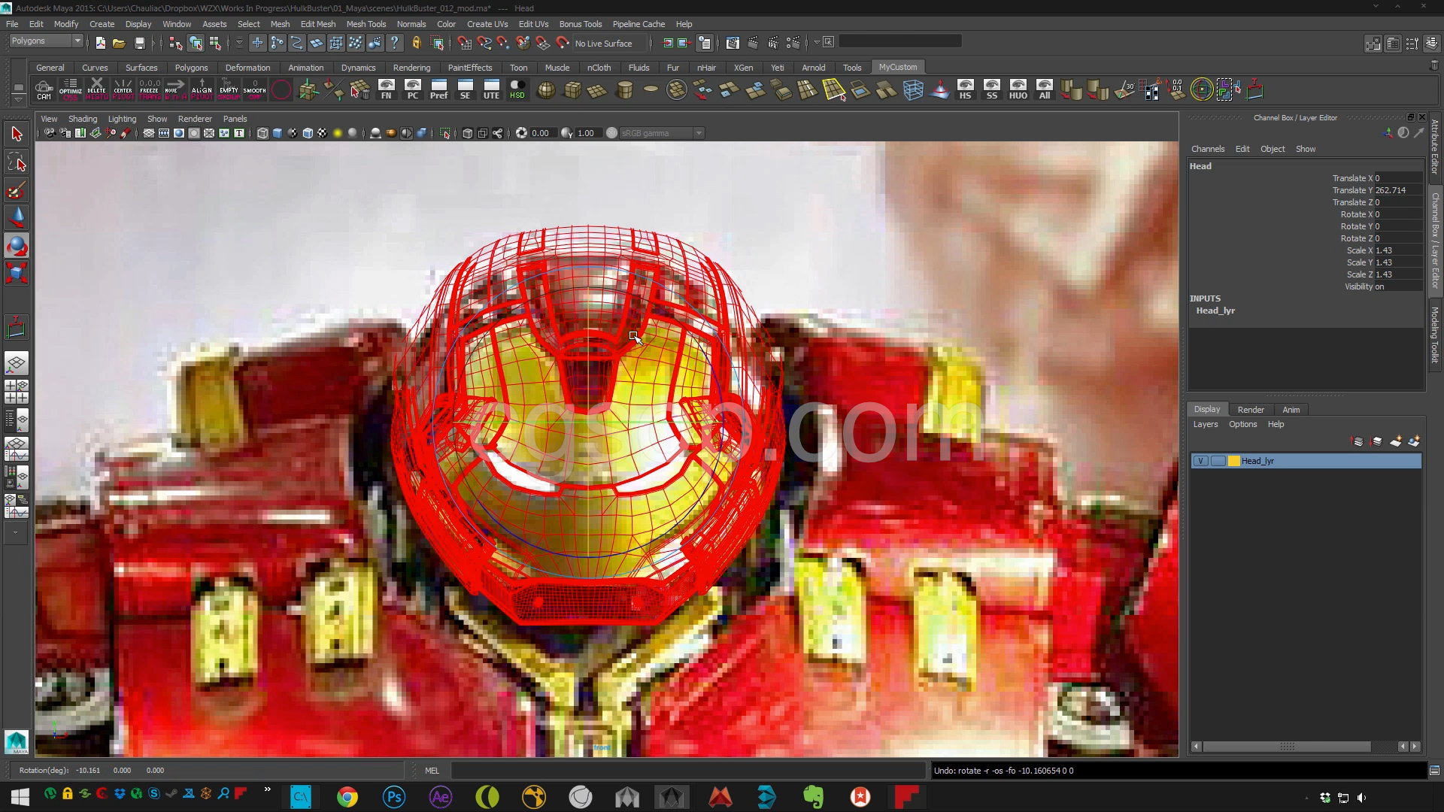
Task: Click the Paint Selection brush tool
Action: 17,189
